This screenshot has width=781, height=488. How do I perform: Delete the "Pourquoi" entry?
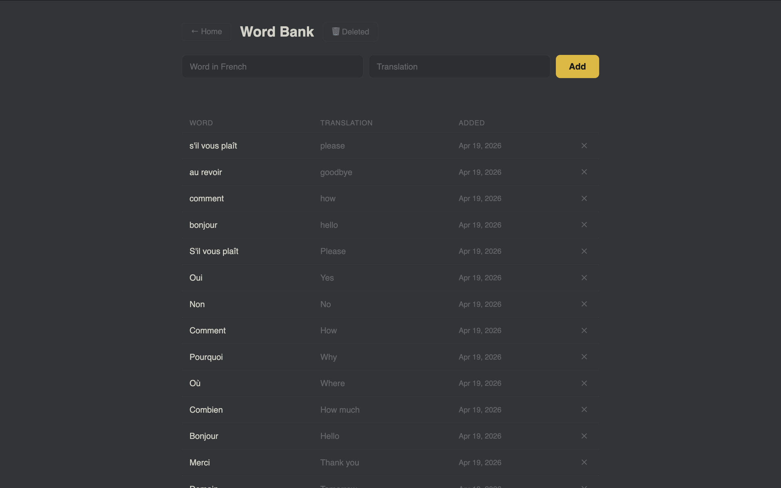[x=584, y=357]
